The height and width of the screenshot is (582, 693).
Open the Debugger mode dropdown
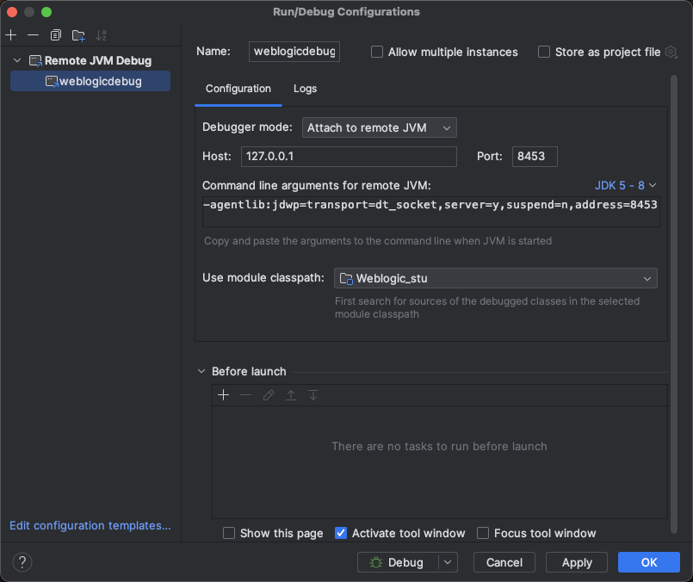tap(379, 127)
